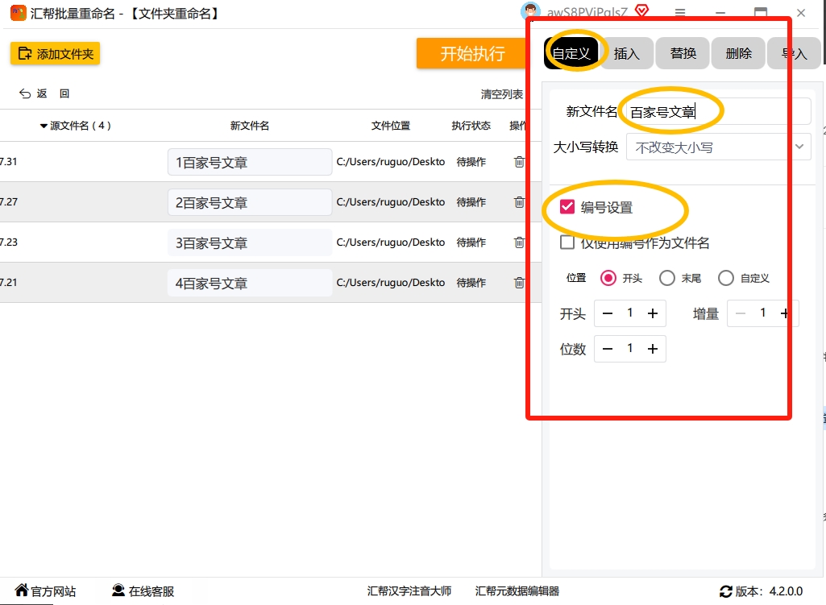Decrease the 位数 digit count
Image resolution: width=826 pixels, height=605 pixels.
(608, 349)
